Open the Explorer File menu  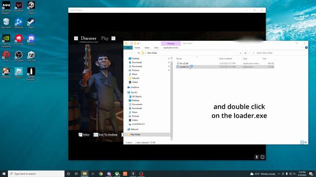(128, 48)
